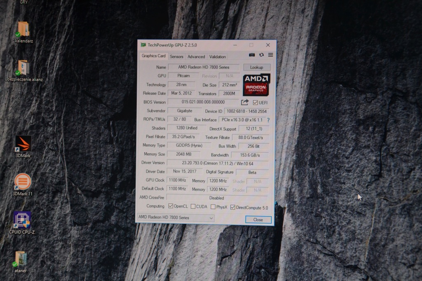This screenshot has width=422, height=281.
Task: Click the Lookup button
Action: 256,67
